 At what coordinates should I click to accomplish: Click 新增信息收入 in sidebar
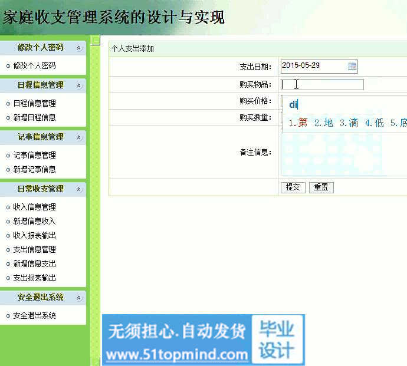34,221
